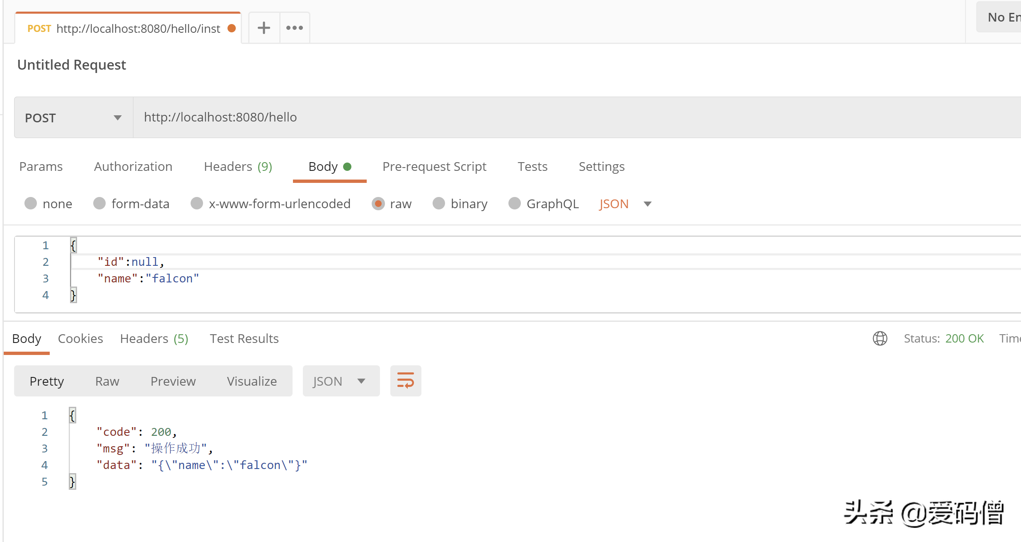Select the binary body type
1021x542 pixels.
coord(439,203)
